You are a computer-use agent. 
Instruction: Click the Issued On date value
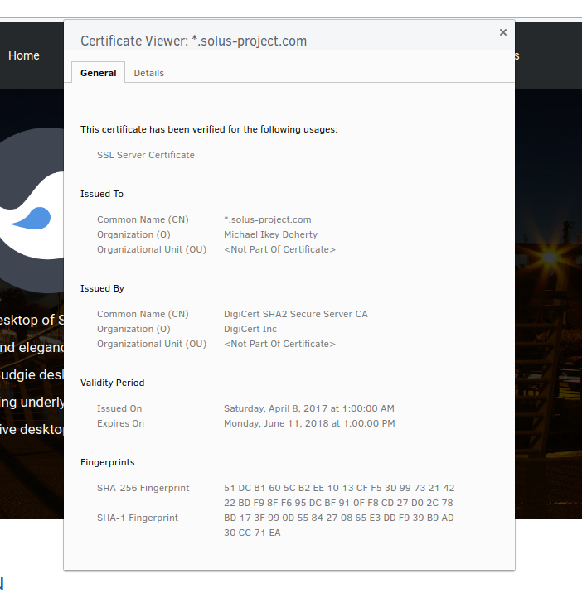pyautogui.click(x=309, y=408)
